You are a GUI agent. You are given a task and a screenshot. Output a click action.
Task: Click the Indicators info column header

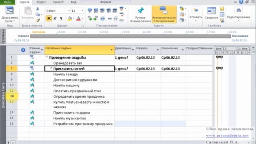[x=23, y=50]
